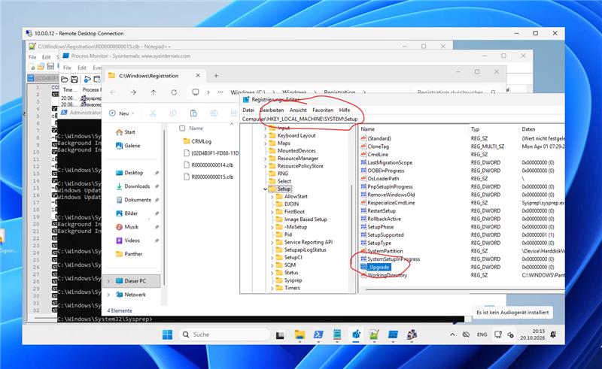
Task: Expand the ResourceManager key
Action: [x=266, y=158]
